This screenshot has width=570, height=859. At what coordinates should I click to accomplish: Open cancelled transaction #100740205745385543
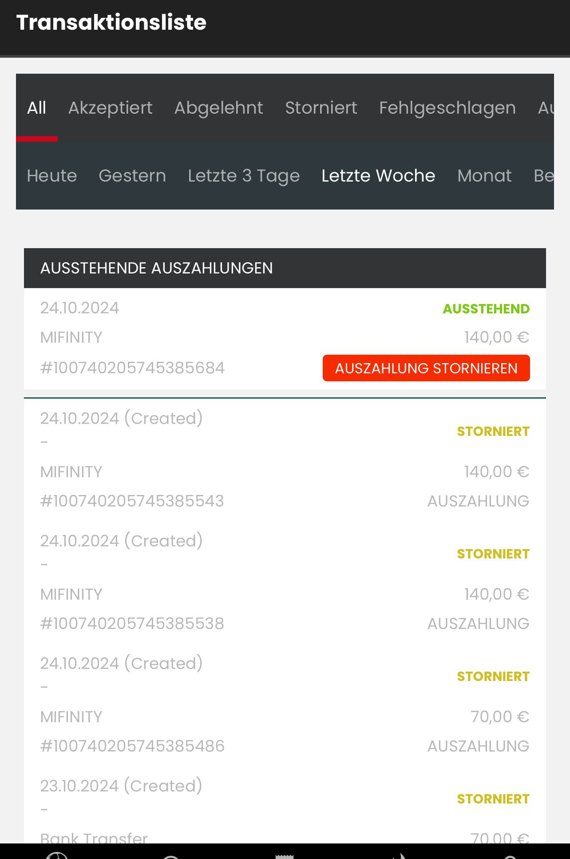tap(132, 501)
